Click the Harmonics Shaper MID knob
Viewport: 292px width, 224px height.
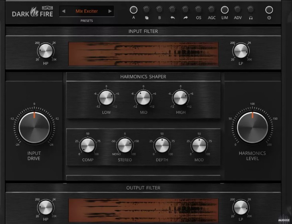[x=143, y=98]
